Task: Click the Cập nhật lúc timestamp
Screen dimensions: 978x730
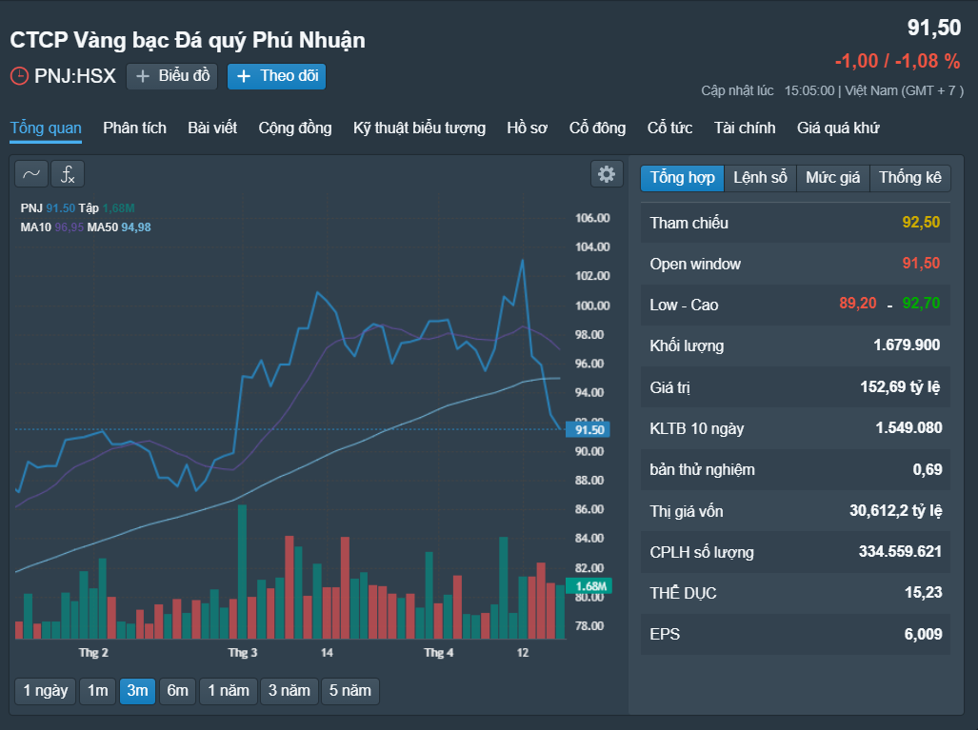Action: 832,91
